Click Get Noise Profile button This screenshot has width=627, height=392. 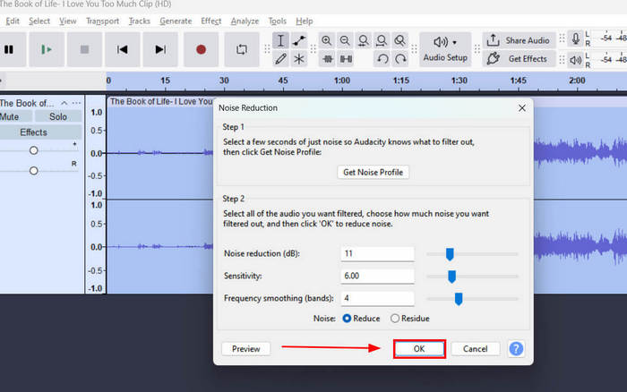(374, 172)
